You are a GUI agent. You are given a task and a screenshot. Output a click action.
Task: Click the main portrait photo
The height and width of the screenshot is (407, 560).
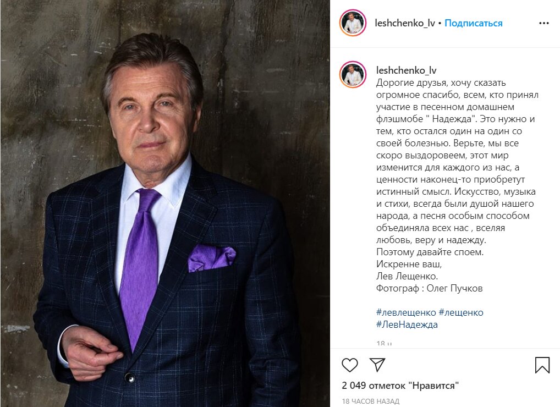tap(165, 204)
